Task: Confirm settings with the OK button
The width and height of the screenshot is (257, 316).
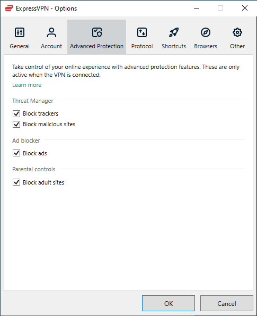Action: (x=169, y=303)
